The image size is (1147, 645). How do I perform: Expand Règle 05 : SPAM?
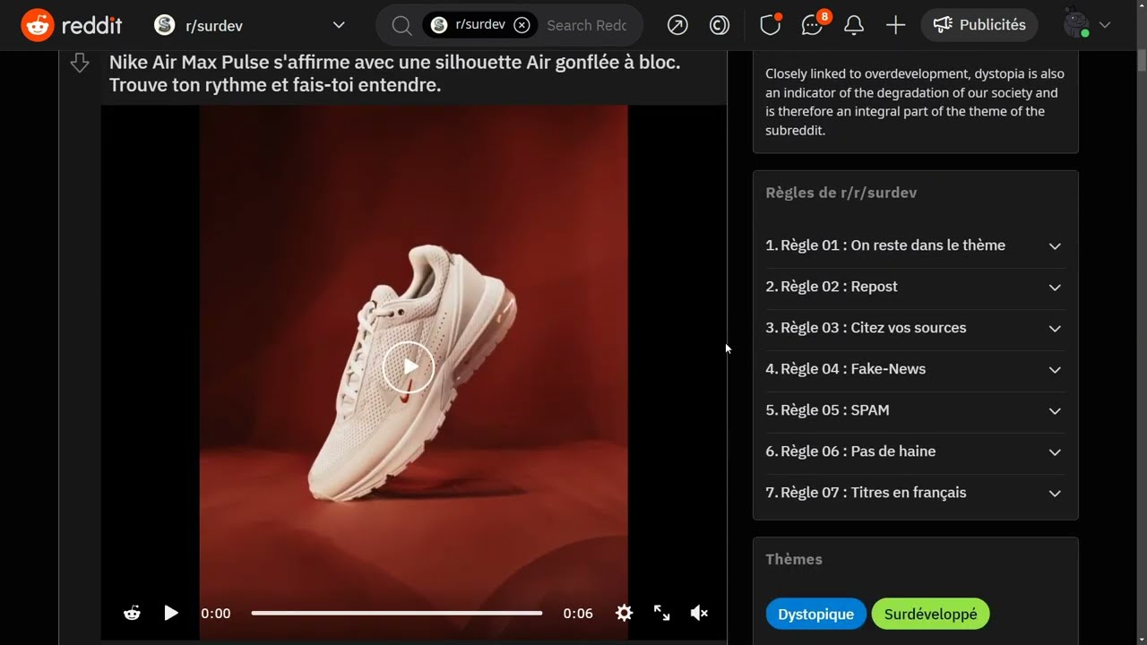915,410
